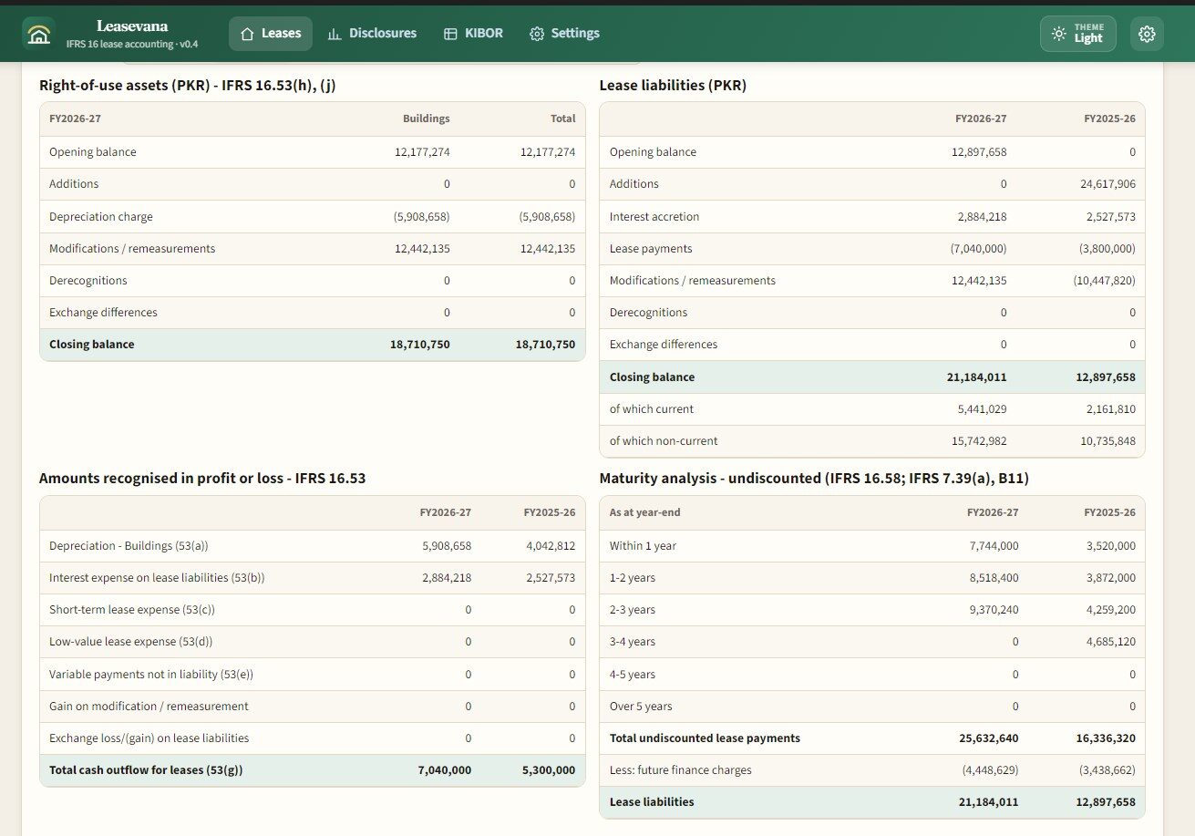Select 3-4 years value 4,685,120
Screen dimensions: 1195x836
pos(1110,642)
